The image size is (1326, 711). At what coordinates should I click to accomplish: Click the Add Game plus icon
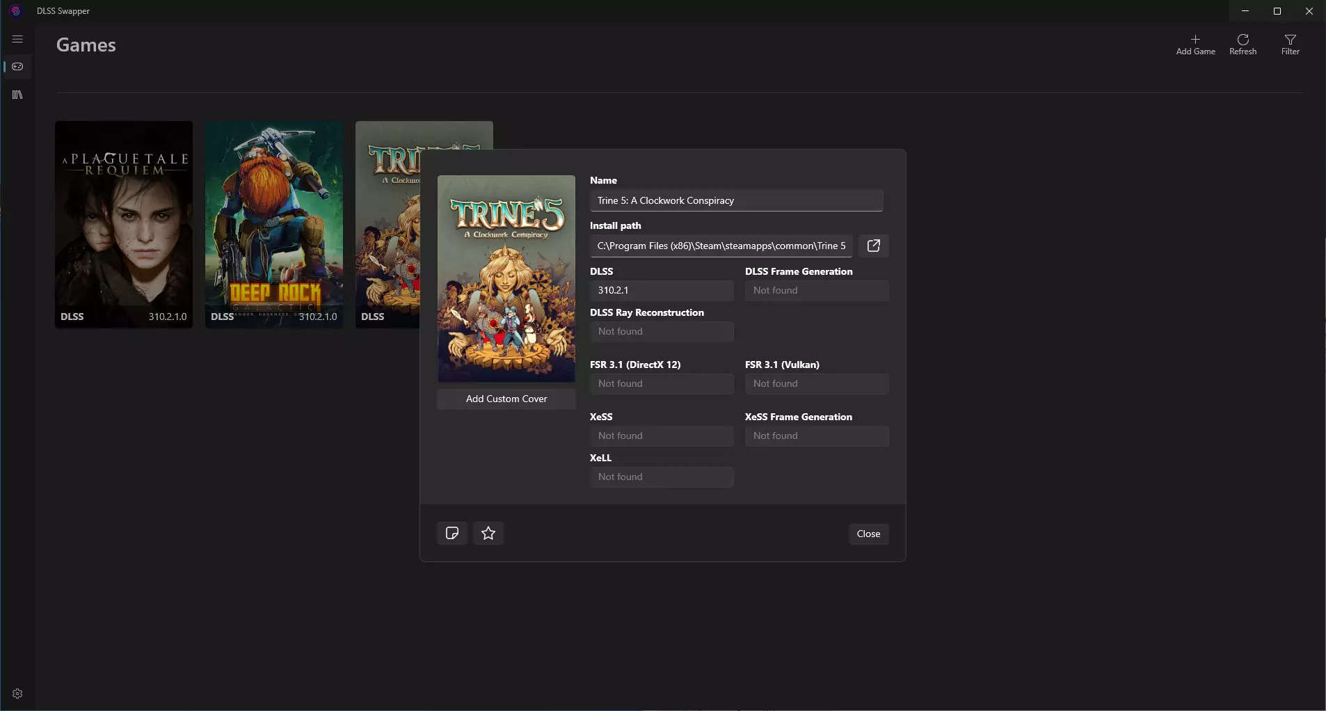pyautogui.click(x=1195, y=44)
